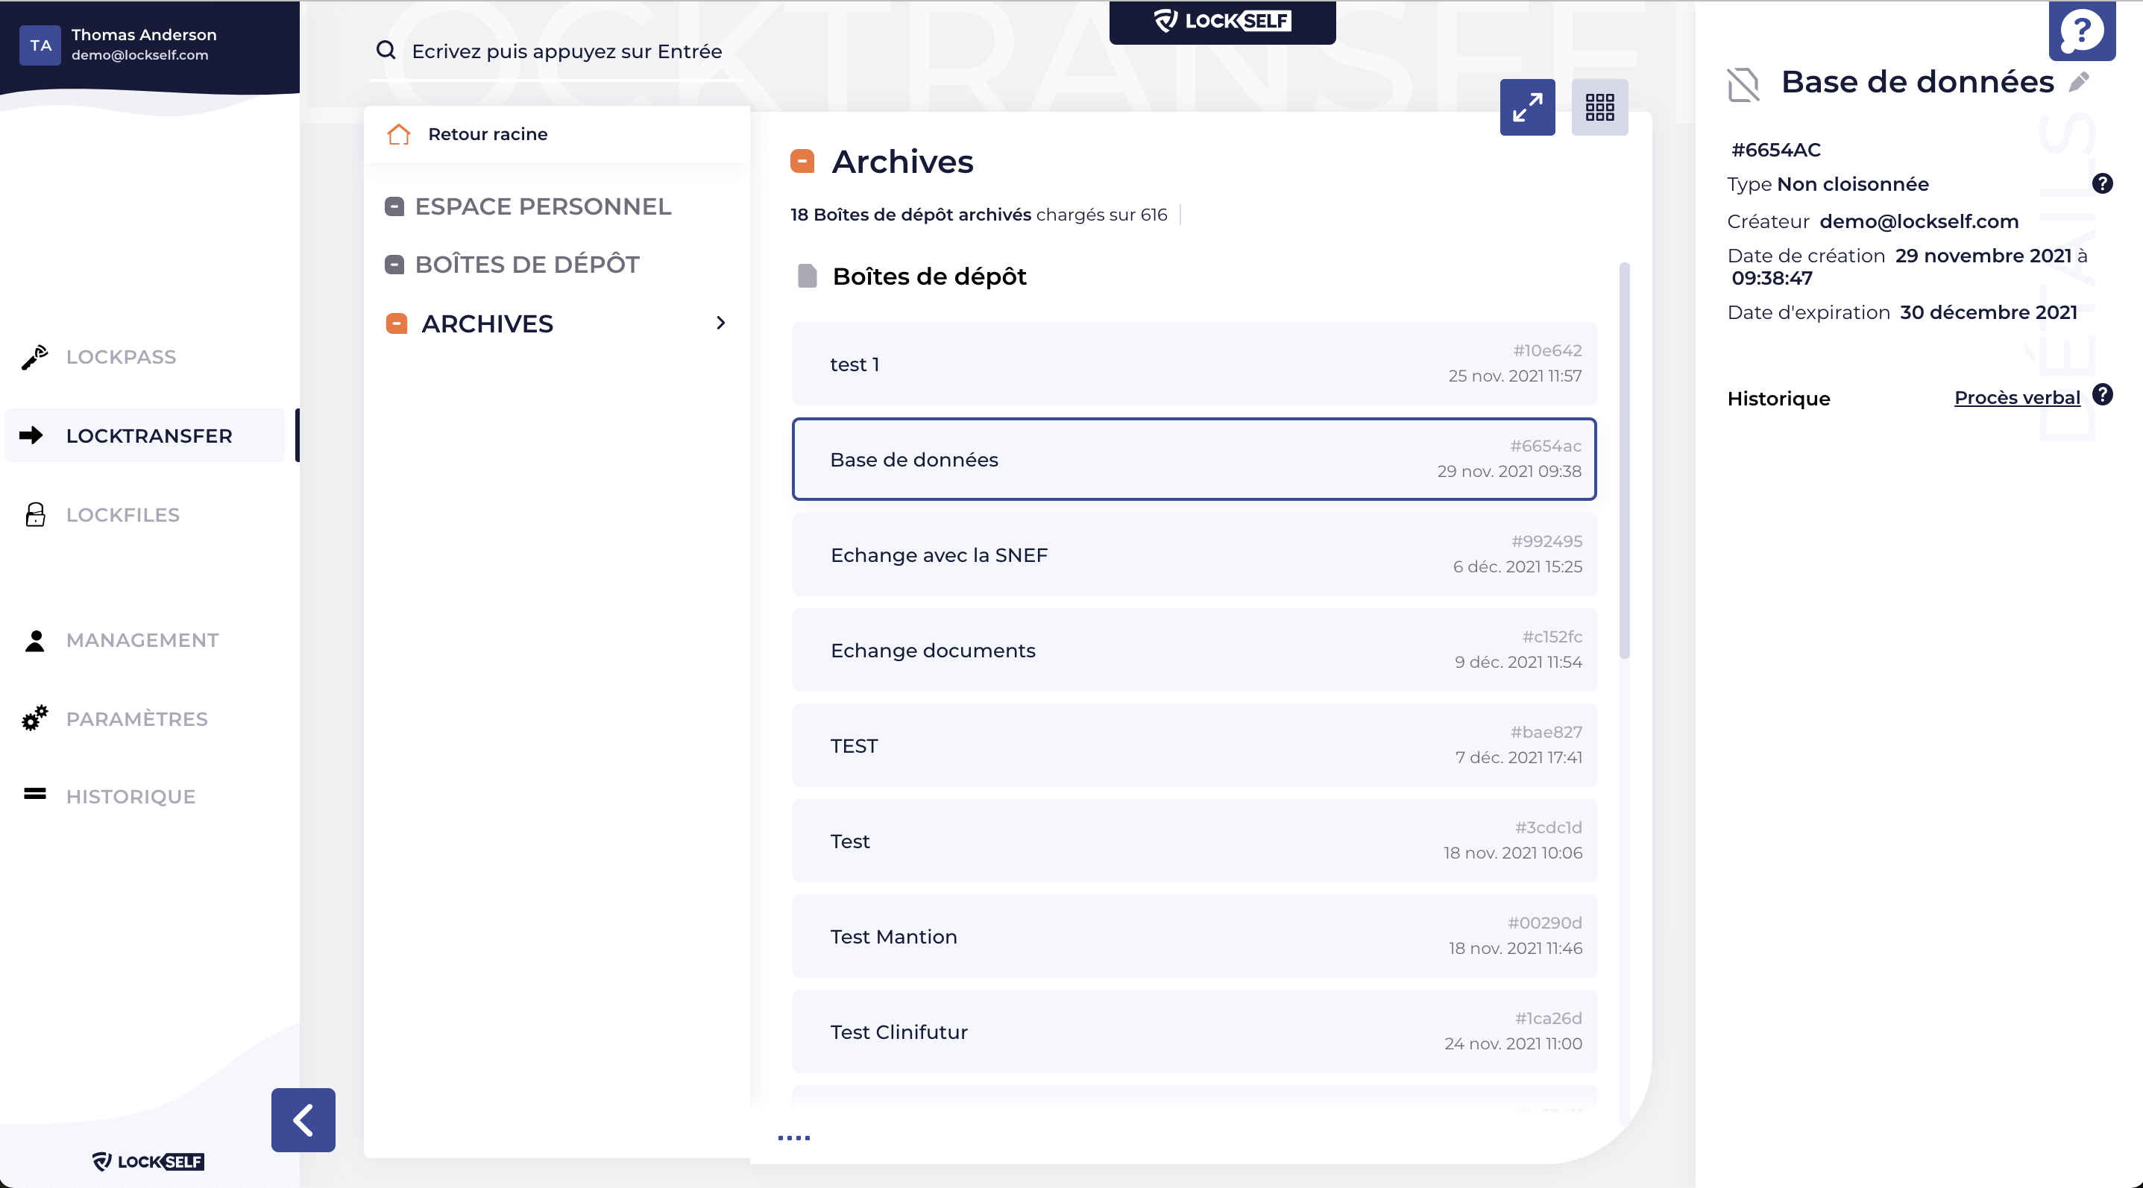
Task: Open HISTORIQUE in sidebar
Action: tap(130, 797)
